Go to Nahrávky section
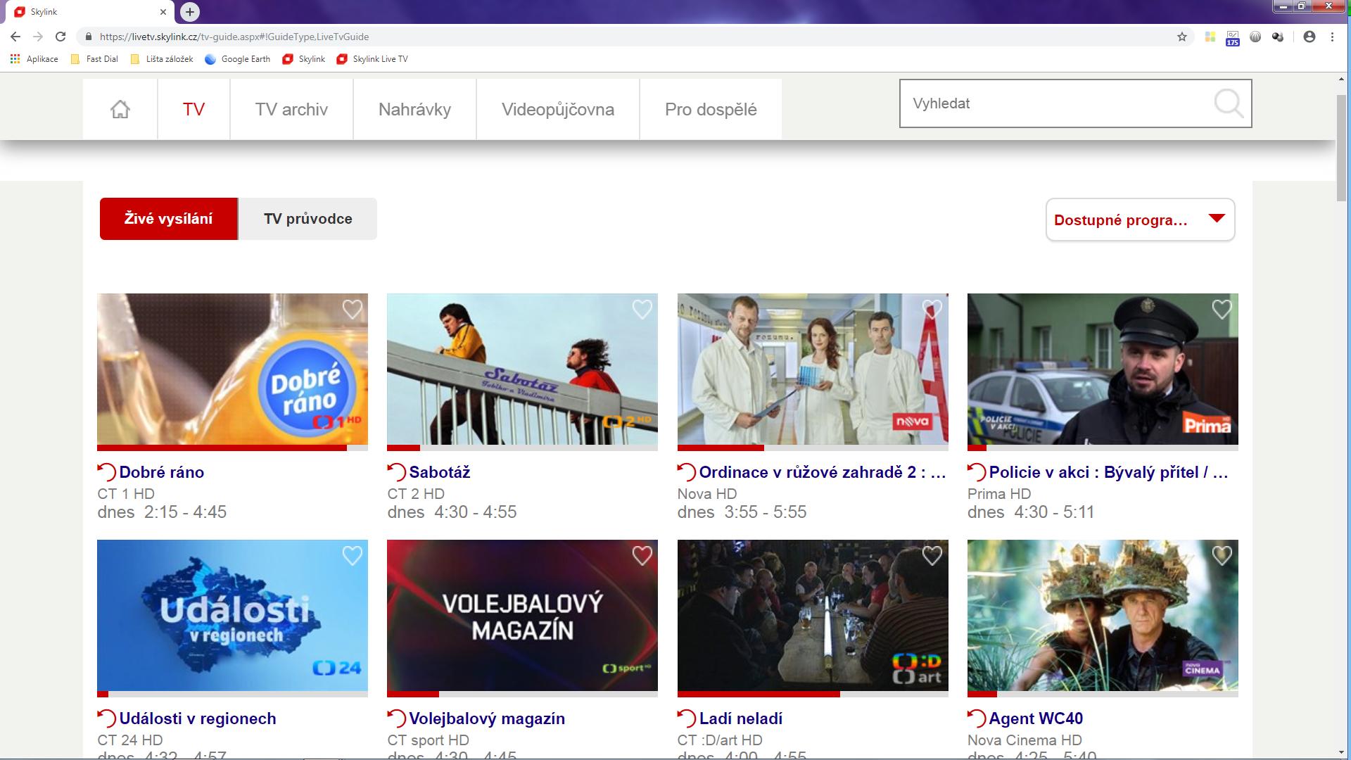The image size is (1351, 760). click(x=414, y=109)
